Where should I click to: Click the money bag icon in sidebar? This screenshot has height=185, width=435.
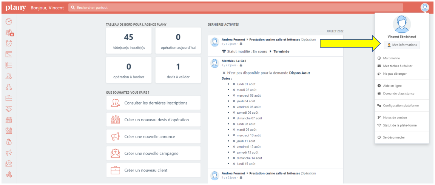[x=9, y=142]
